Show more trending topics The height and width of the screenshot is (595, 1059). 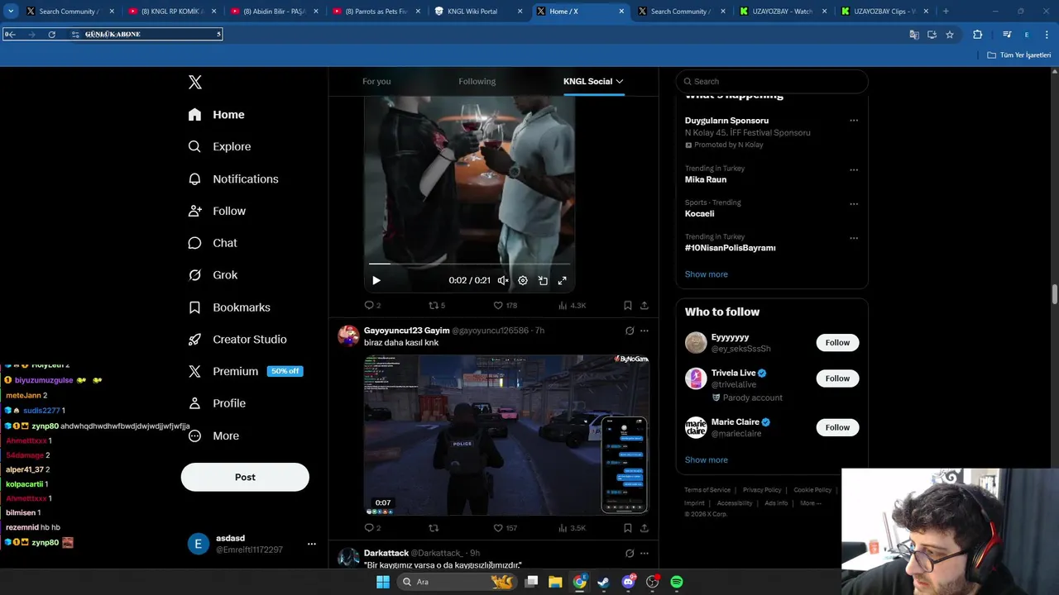click(x=707, y=274)
